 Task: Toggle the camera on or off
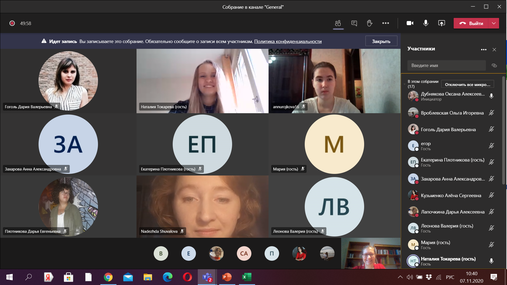coord(410,23)
